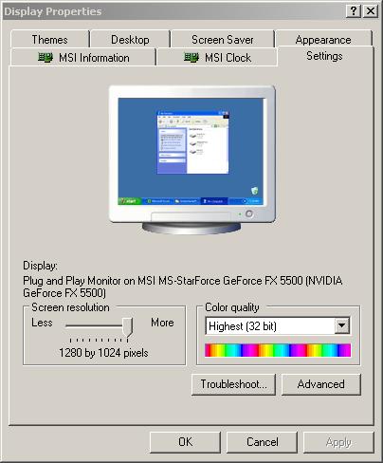Open the Color quality dropdown arrow
Image resolution: width=383 pixels, height=463 pixels.
click(342, 325)
